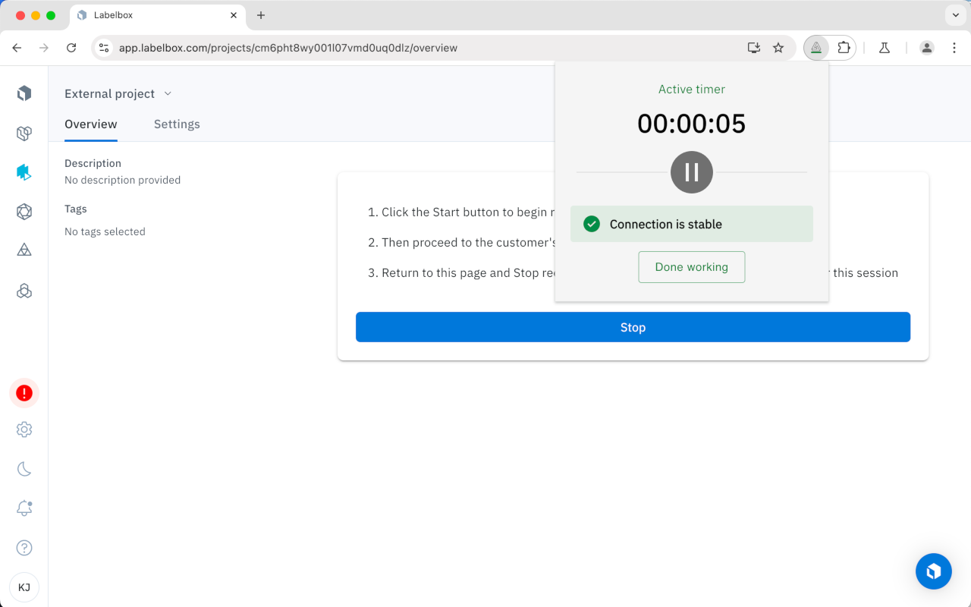Open the blue Annotate icon in sidebar
Viewport: 971px width, 607px height.
point(24,172)
